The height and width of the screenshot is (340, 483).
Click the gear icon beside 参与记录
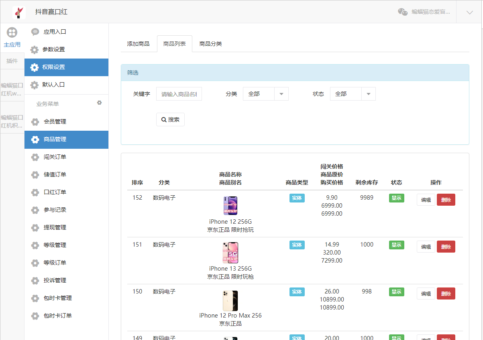(x=35, y=210)
